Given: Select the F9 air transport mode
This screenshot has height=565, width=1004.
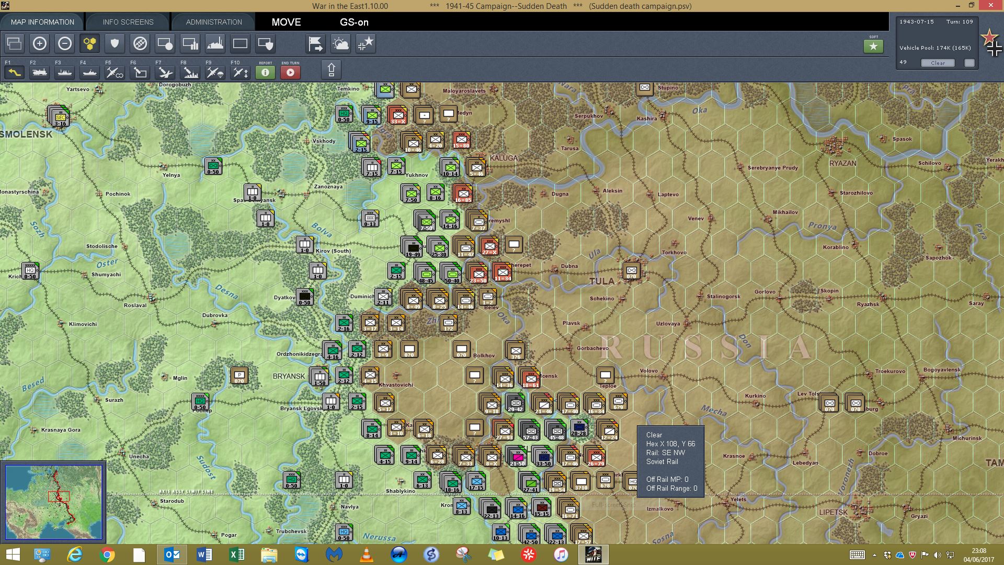Looking at the screenshot, I should pos(215,72).
